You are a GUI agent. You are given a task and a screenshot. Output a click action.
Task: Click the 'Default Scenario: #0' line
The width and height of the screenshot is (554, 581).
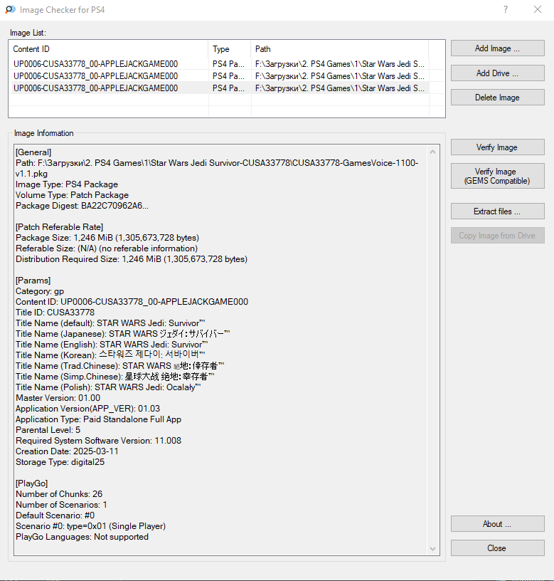(55, 515)
